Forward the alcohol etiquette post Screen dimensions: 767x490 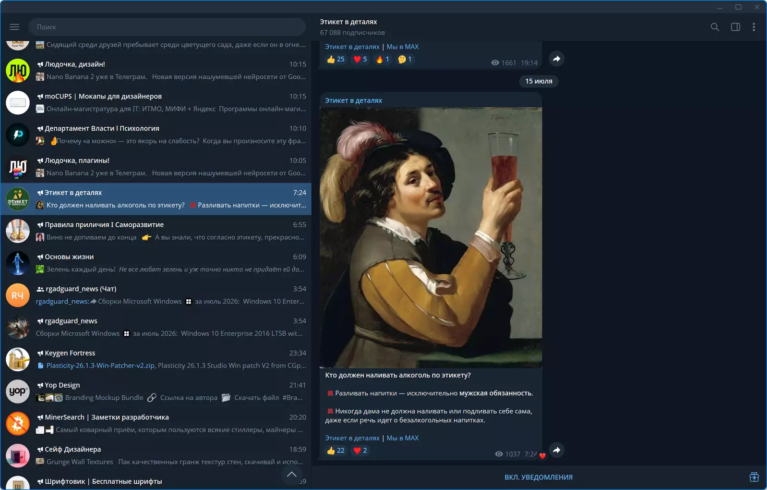(x=556, y=450)
